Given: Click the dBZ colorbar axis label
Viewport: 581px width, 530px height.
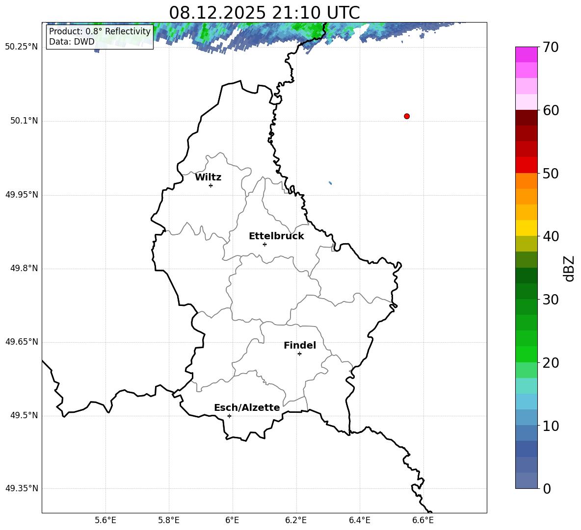Looking at the screenshot, I should click(x=569, y=268).
